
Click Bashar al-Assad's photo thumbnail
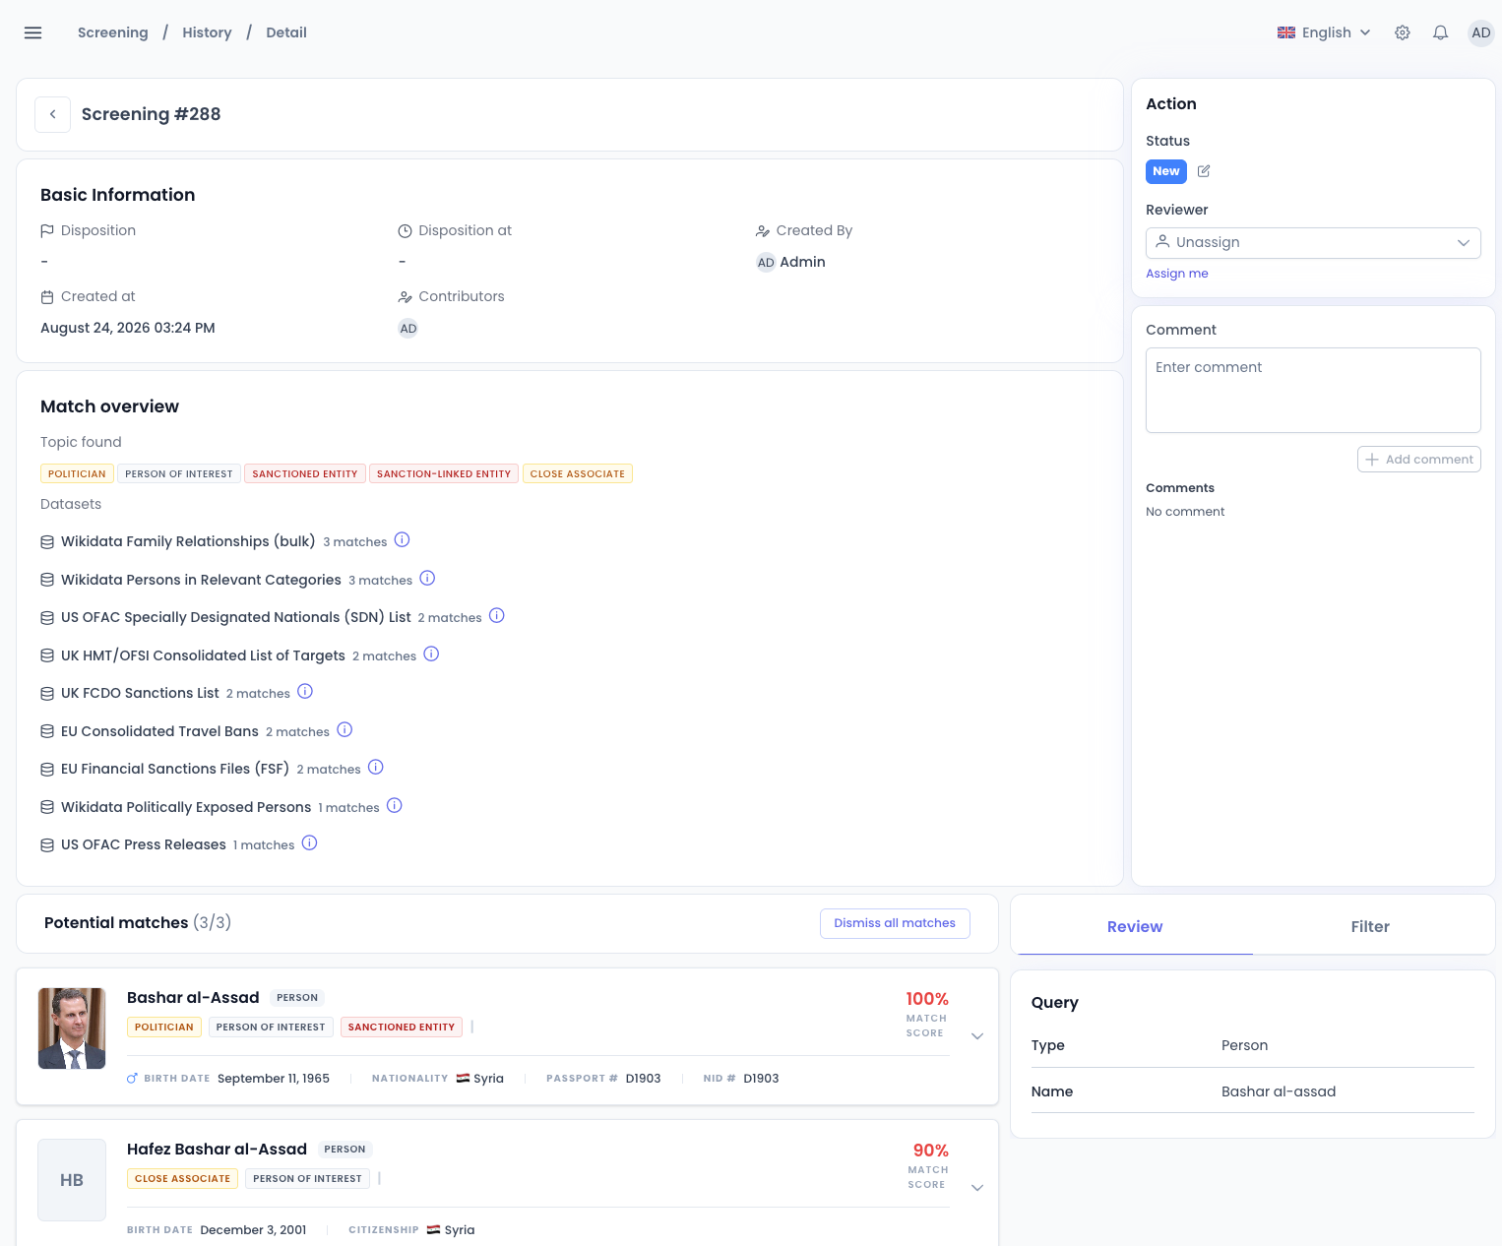coord(72,1028)
